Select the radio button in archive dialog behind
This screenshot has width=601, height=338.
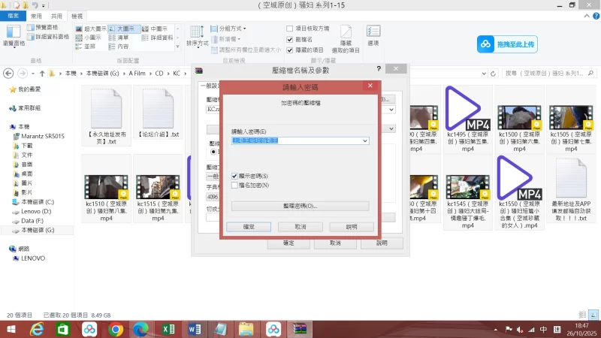pos(213,152)
